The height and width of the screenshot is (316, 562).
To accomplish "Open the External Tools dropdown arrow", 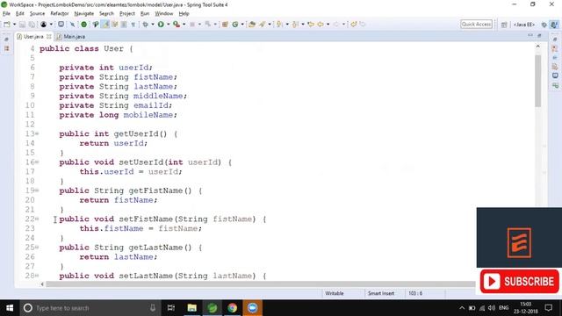I will pyautogui.click(x=184, y=25).
